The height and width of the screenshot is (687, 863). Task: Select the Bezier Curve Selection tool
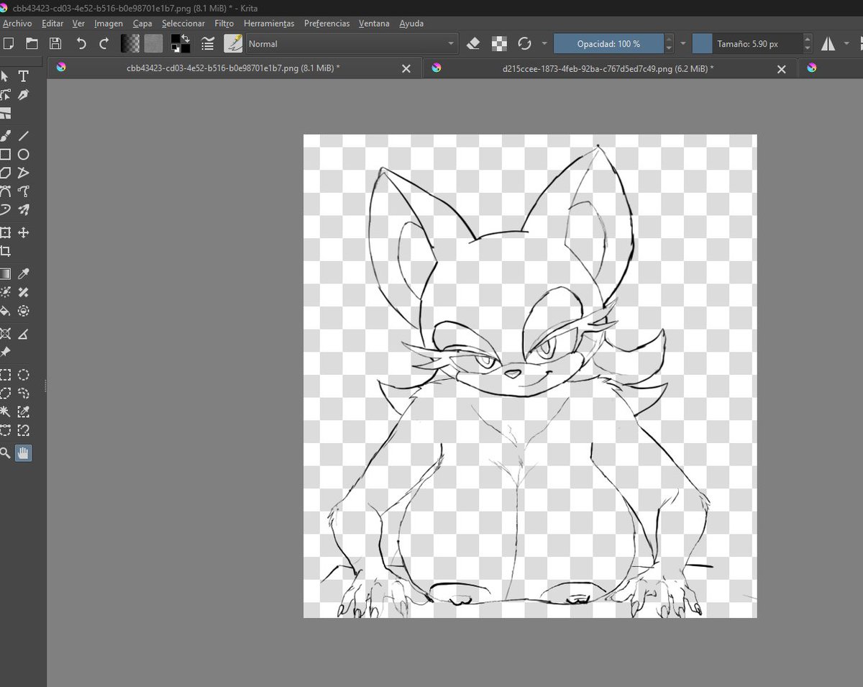click(x=5, y=430)
